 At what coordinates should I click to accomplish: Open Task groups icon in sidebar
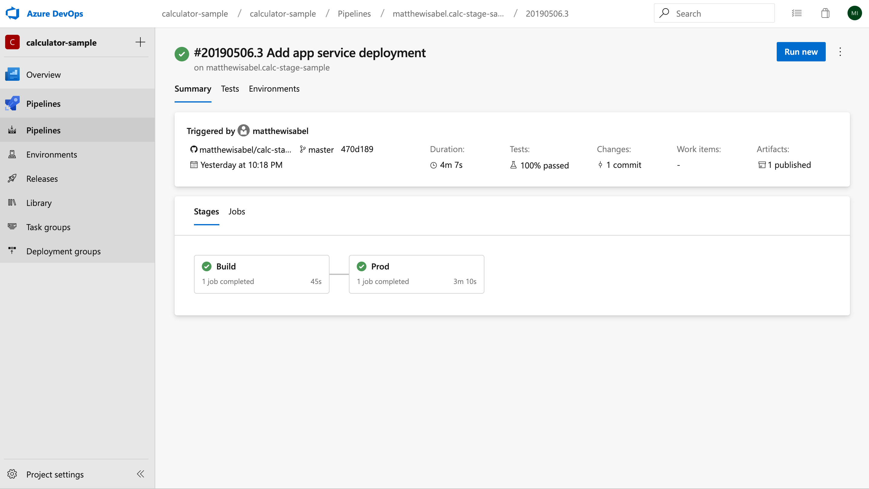[x=12, y=227]
